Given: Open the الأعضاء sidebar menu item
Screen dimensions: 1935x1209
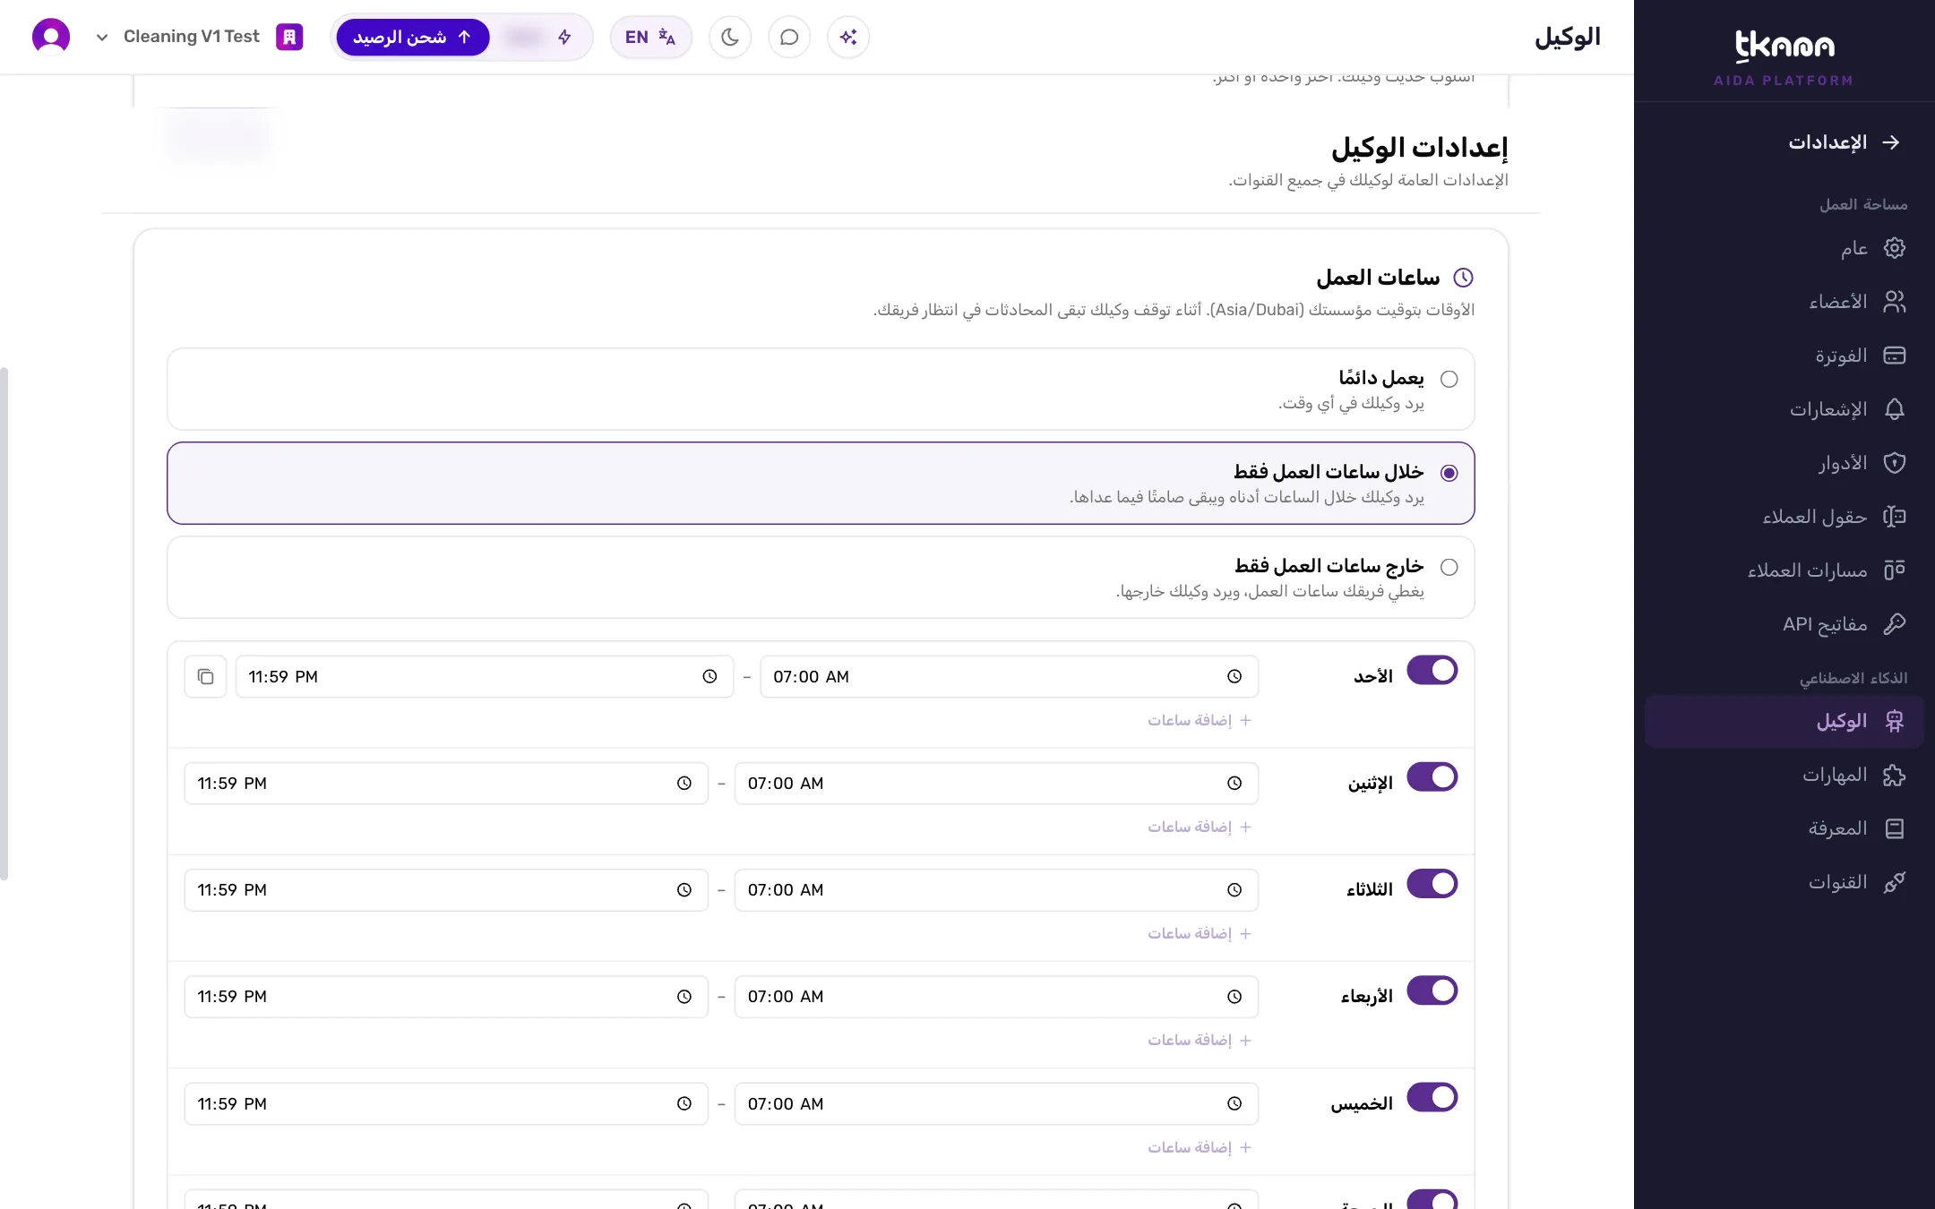Looking at the screenshot, I should coord(1784,302).
